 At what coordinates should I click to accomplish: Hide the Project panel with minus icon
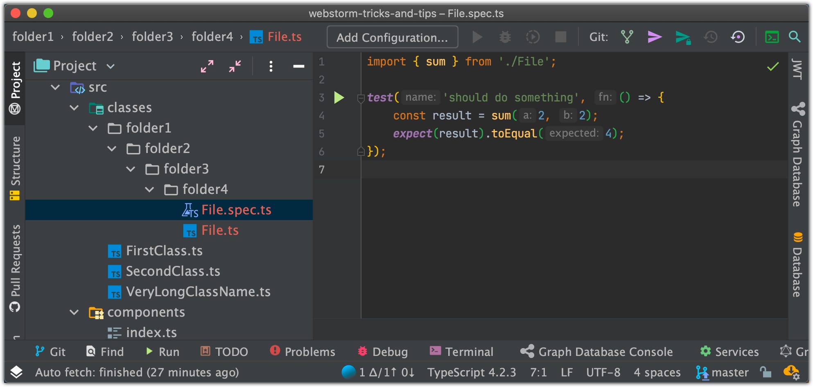(299, 66)
